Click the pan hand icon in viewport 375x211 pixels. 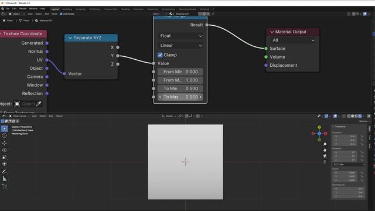point(325,150)
